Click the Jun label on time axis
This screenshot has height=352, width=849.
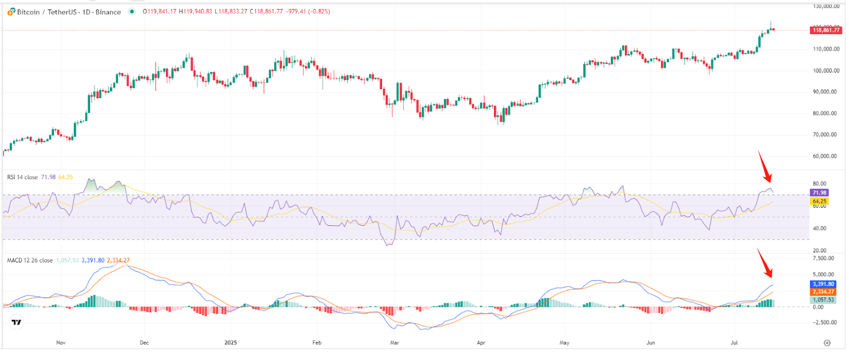(651, 343)
